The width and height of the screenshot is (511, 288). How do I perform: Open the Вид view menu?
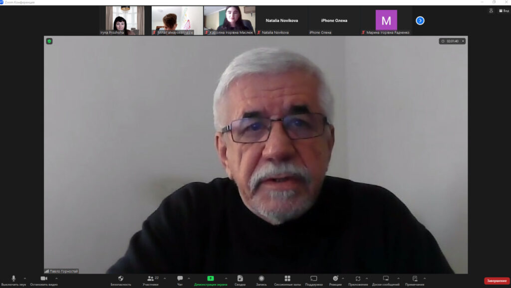click(x=503, y=10)
